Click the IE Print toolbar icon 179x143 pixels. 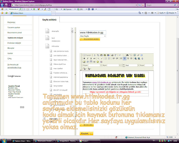pyautogui.click(x=152, y=13)
